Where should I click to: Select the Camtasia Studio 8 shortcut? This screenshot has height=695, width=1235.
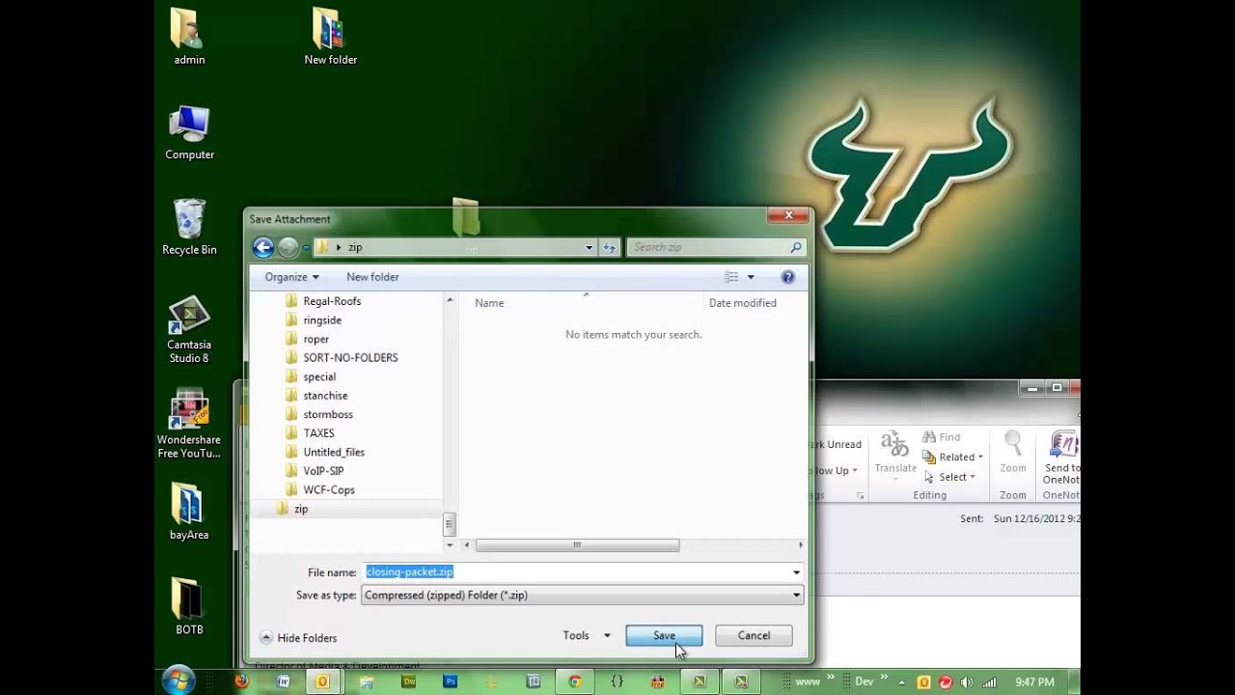click(x=189, y=329)
